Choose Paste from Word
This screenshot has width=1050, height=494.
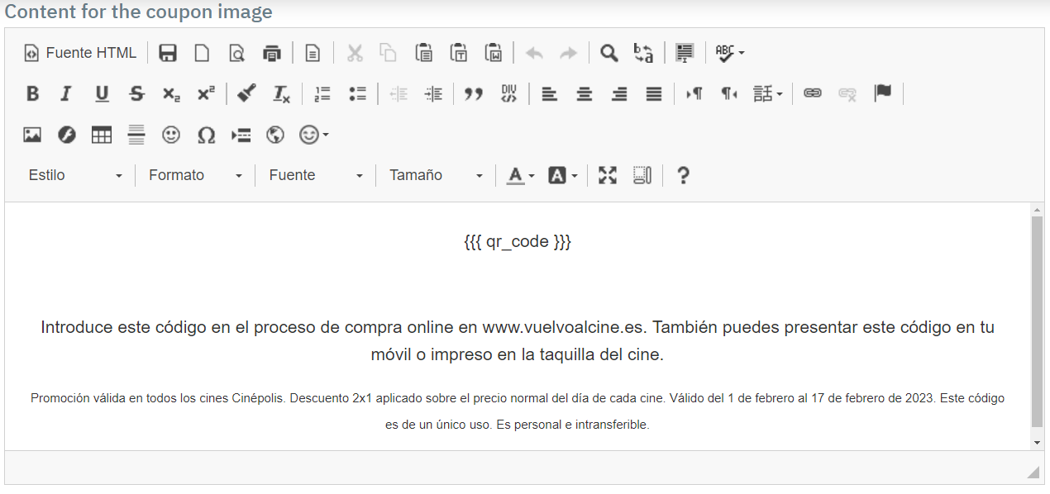pyautogui.click(x=494, y=53)
